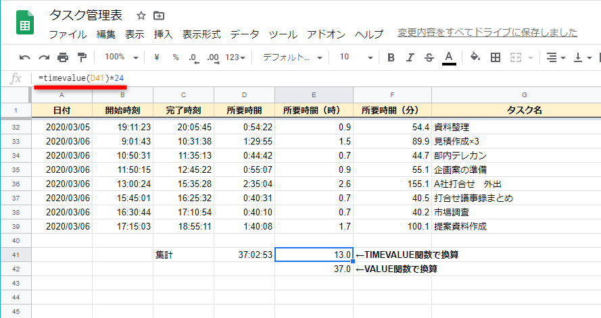Select the 155.1 minutes cell
Screen dimensions: 601x318
393,184
